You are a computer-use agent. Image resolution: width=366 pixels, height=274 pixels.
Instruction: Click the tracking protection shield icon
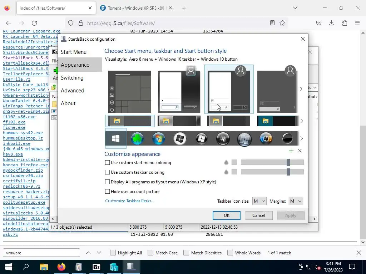pyautogui.click(x=71, y=23)
